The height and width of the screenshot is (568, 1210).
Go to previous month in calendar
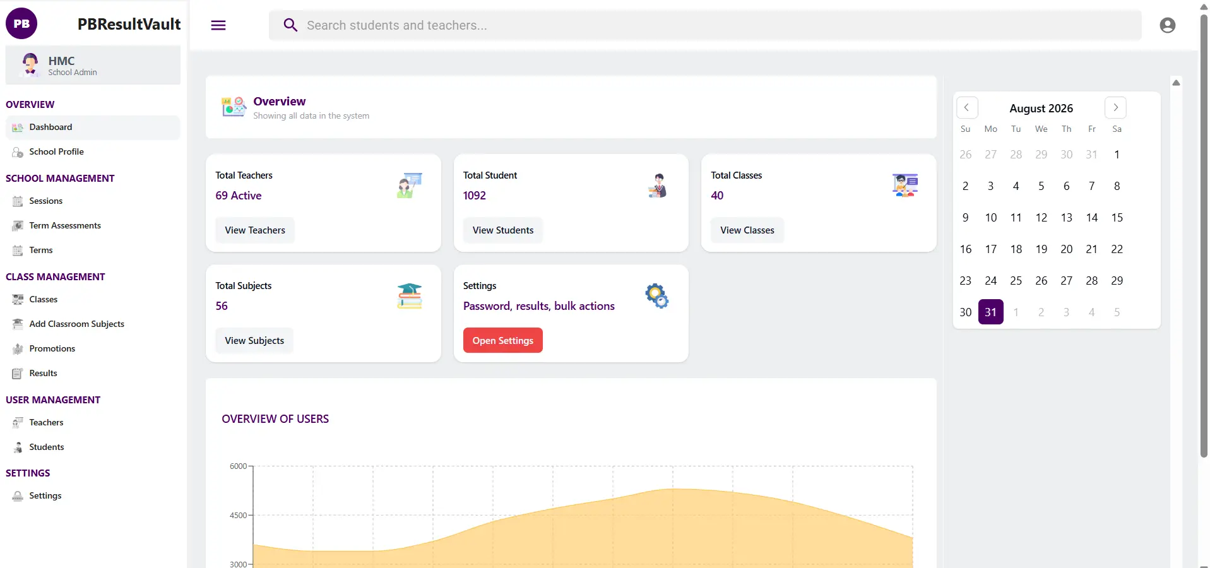967,108
